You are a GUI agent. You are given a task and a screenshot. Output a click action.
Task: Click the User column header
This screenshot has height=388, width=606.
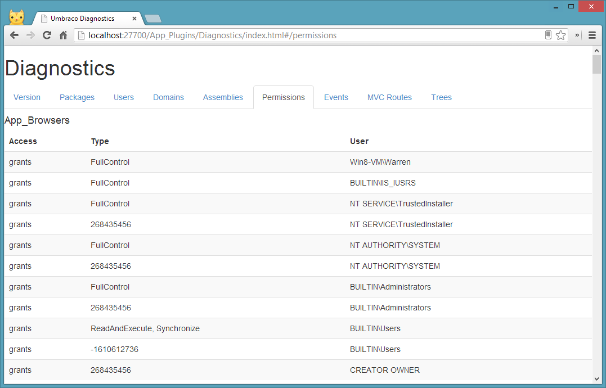360,141
